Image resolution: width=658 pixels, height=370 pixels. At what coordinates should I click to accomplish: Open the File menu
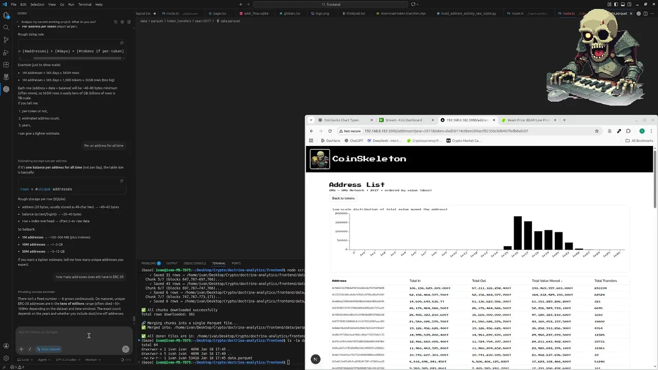coord(13,5)
